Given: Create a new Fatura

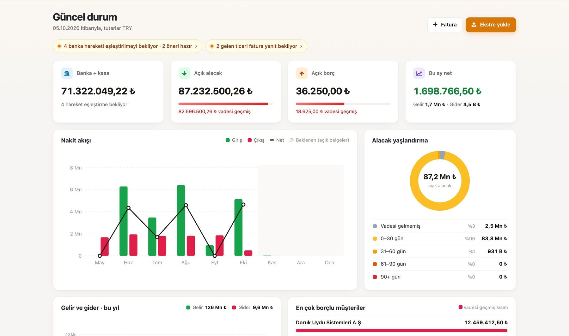Looking at the screenshot, I should (x=445, y=25).
